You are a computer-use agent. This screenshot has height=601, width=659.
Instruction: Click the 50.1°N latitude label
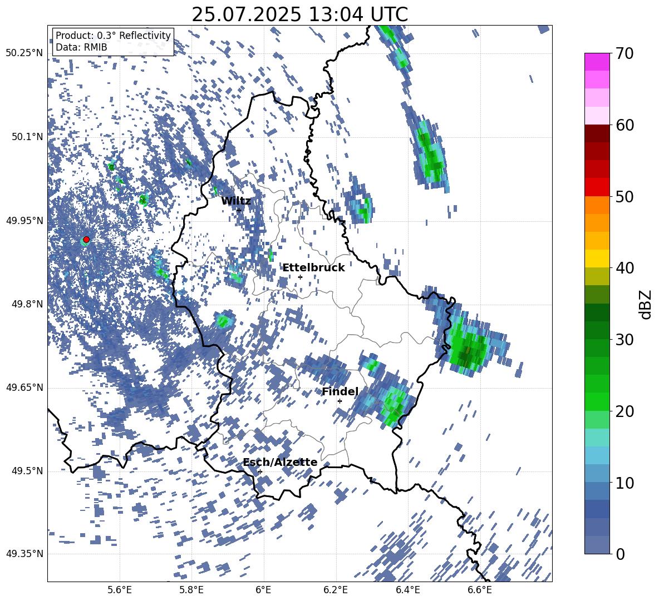pos(27,137)
